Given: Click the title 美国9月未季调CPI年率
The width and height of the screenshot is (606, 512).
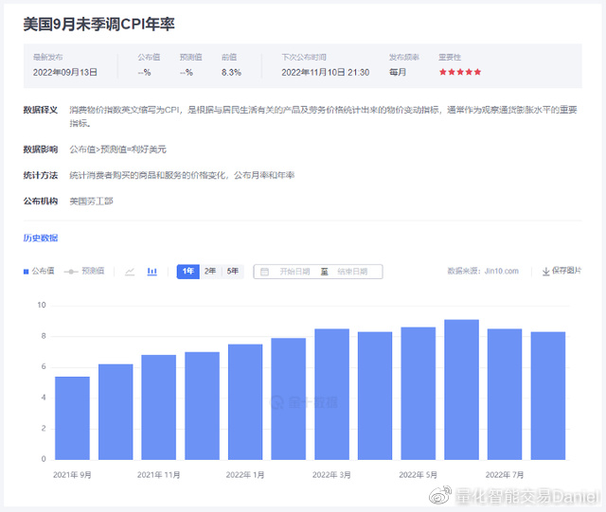Looking at the screenshot, I should [x=98, y=25].
